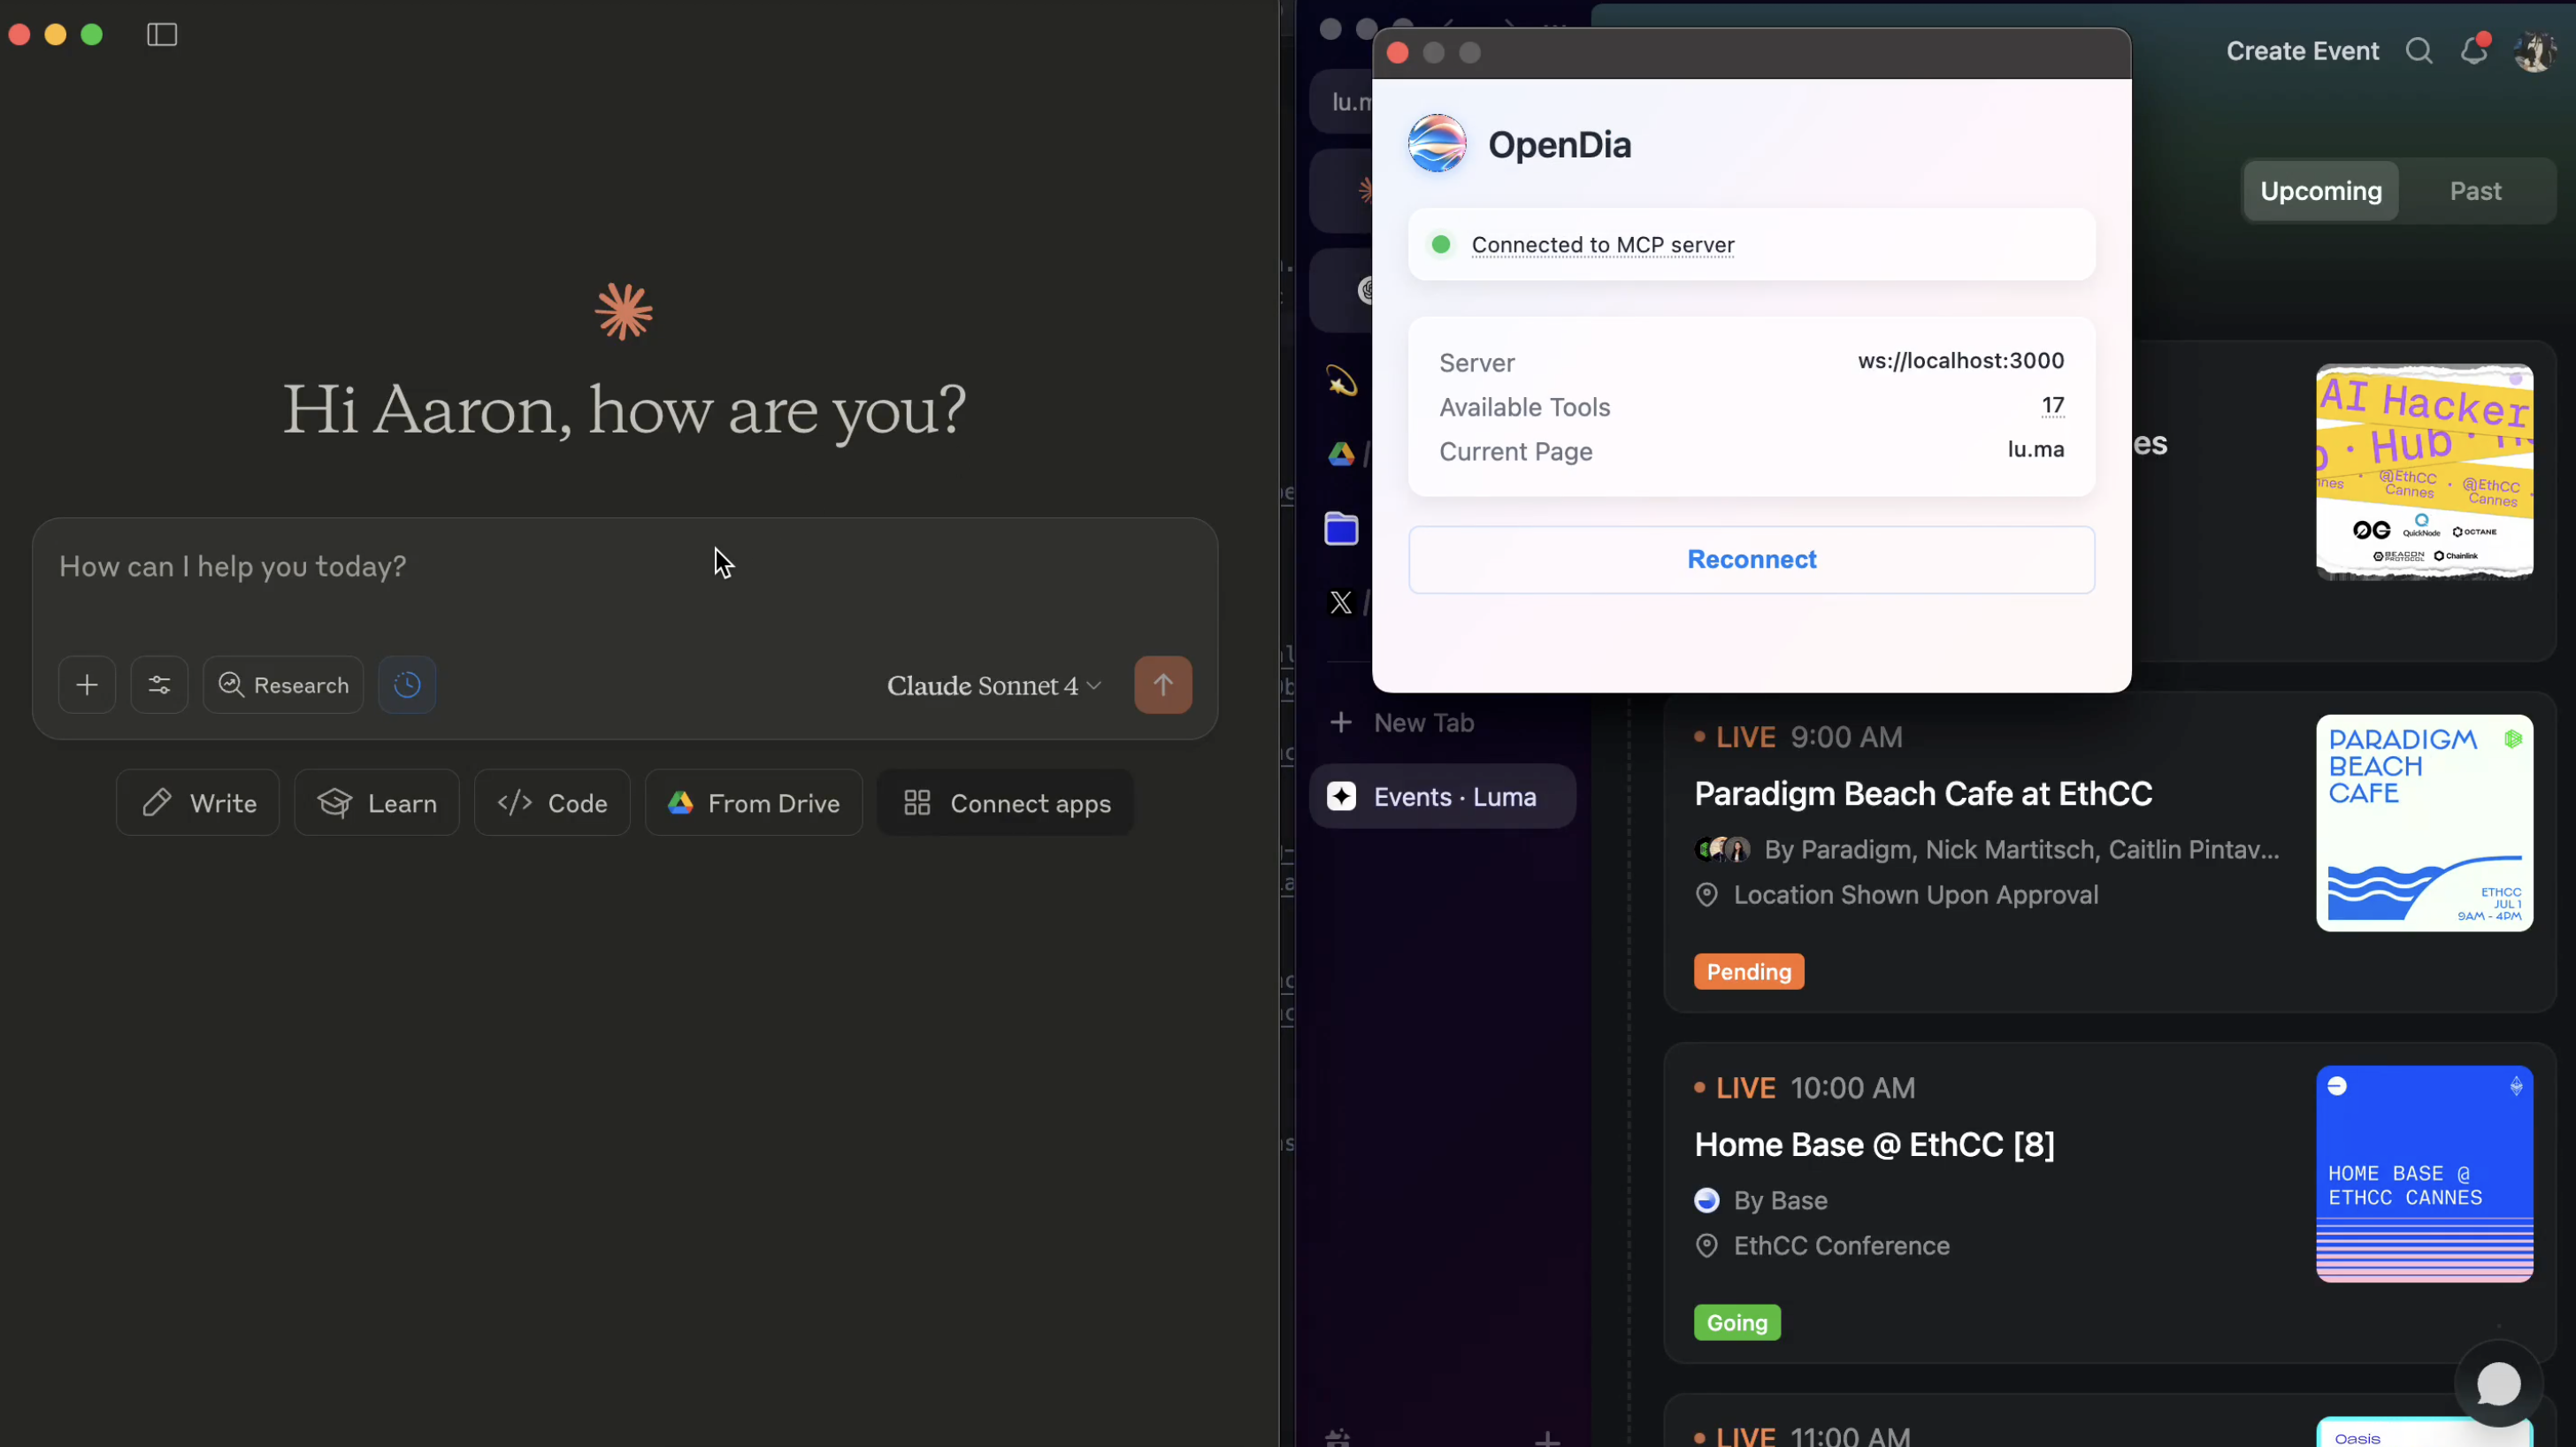
Task: Click the Claude starburst logo
Action: 623,312
